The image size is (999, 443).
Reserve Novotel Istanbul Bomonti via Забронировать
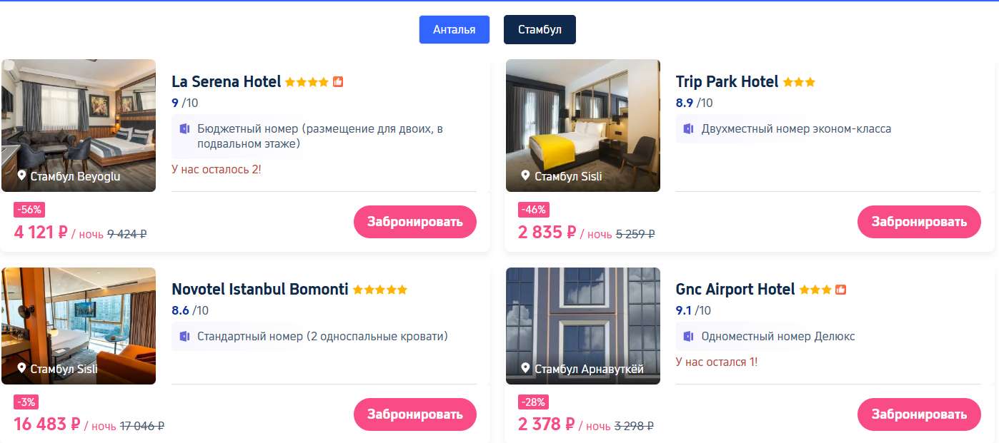(x=414, y=414)
